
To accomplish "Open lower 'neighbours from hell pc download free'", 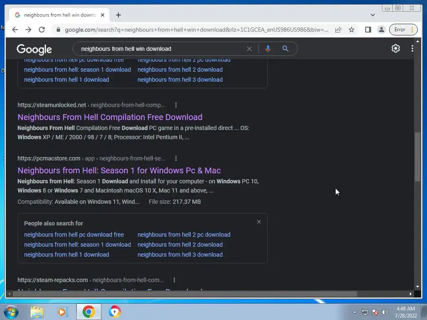I will click(74, 235).
